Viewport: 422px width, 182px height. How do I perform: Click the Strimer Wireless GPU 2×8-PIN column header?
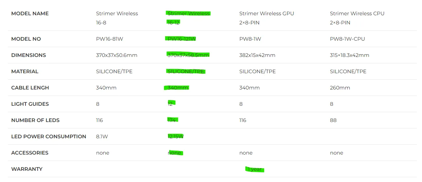tap(267, 18)
